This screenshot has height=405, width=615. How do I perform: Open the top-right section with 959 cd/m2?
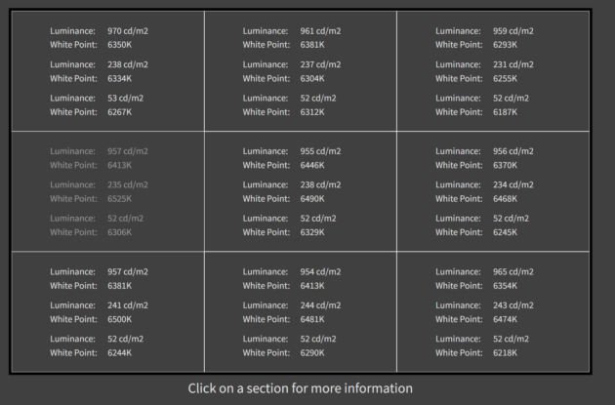click(493, 71)
